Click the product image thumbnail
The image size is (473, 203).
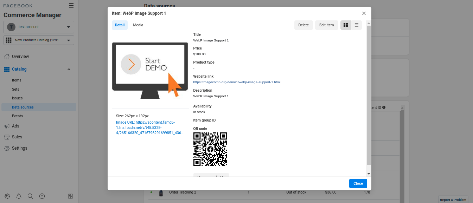click(150, 70)
